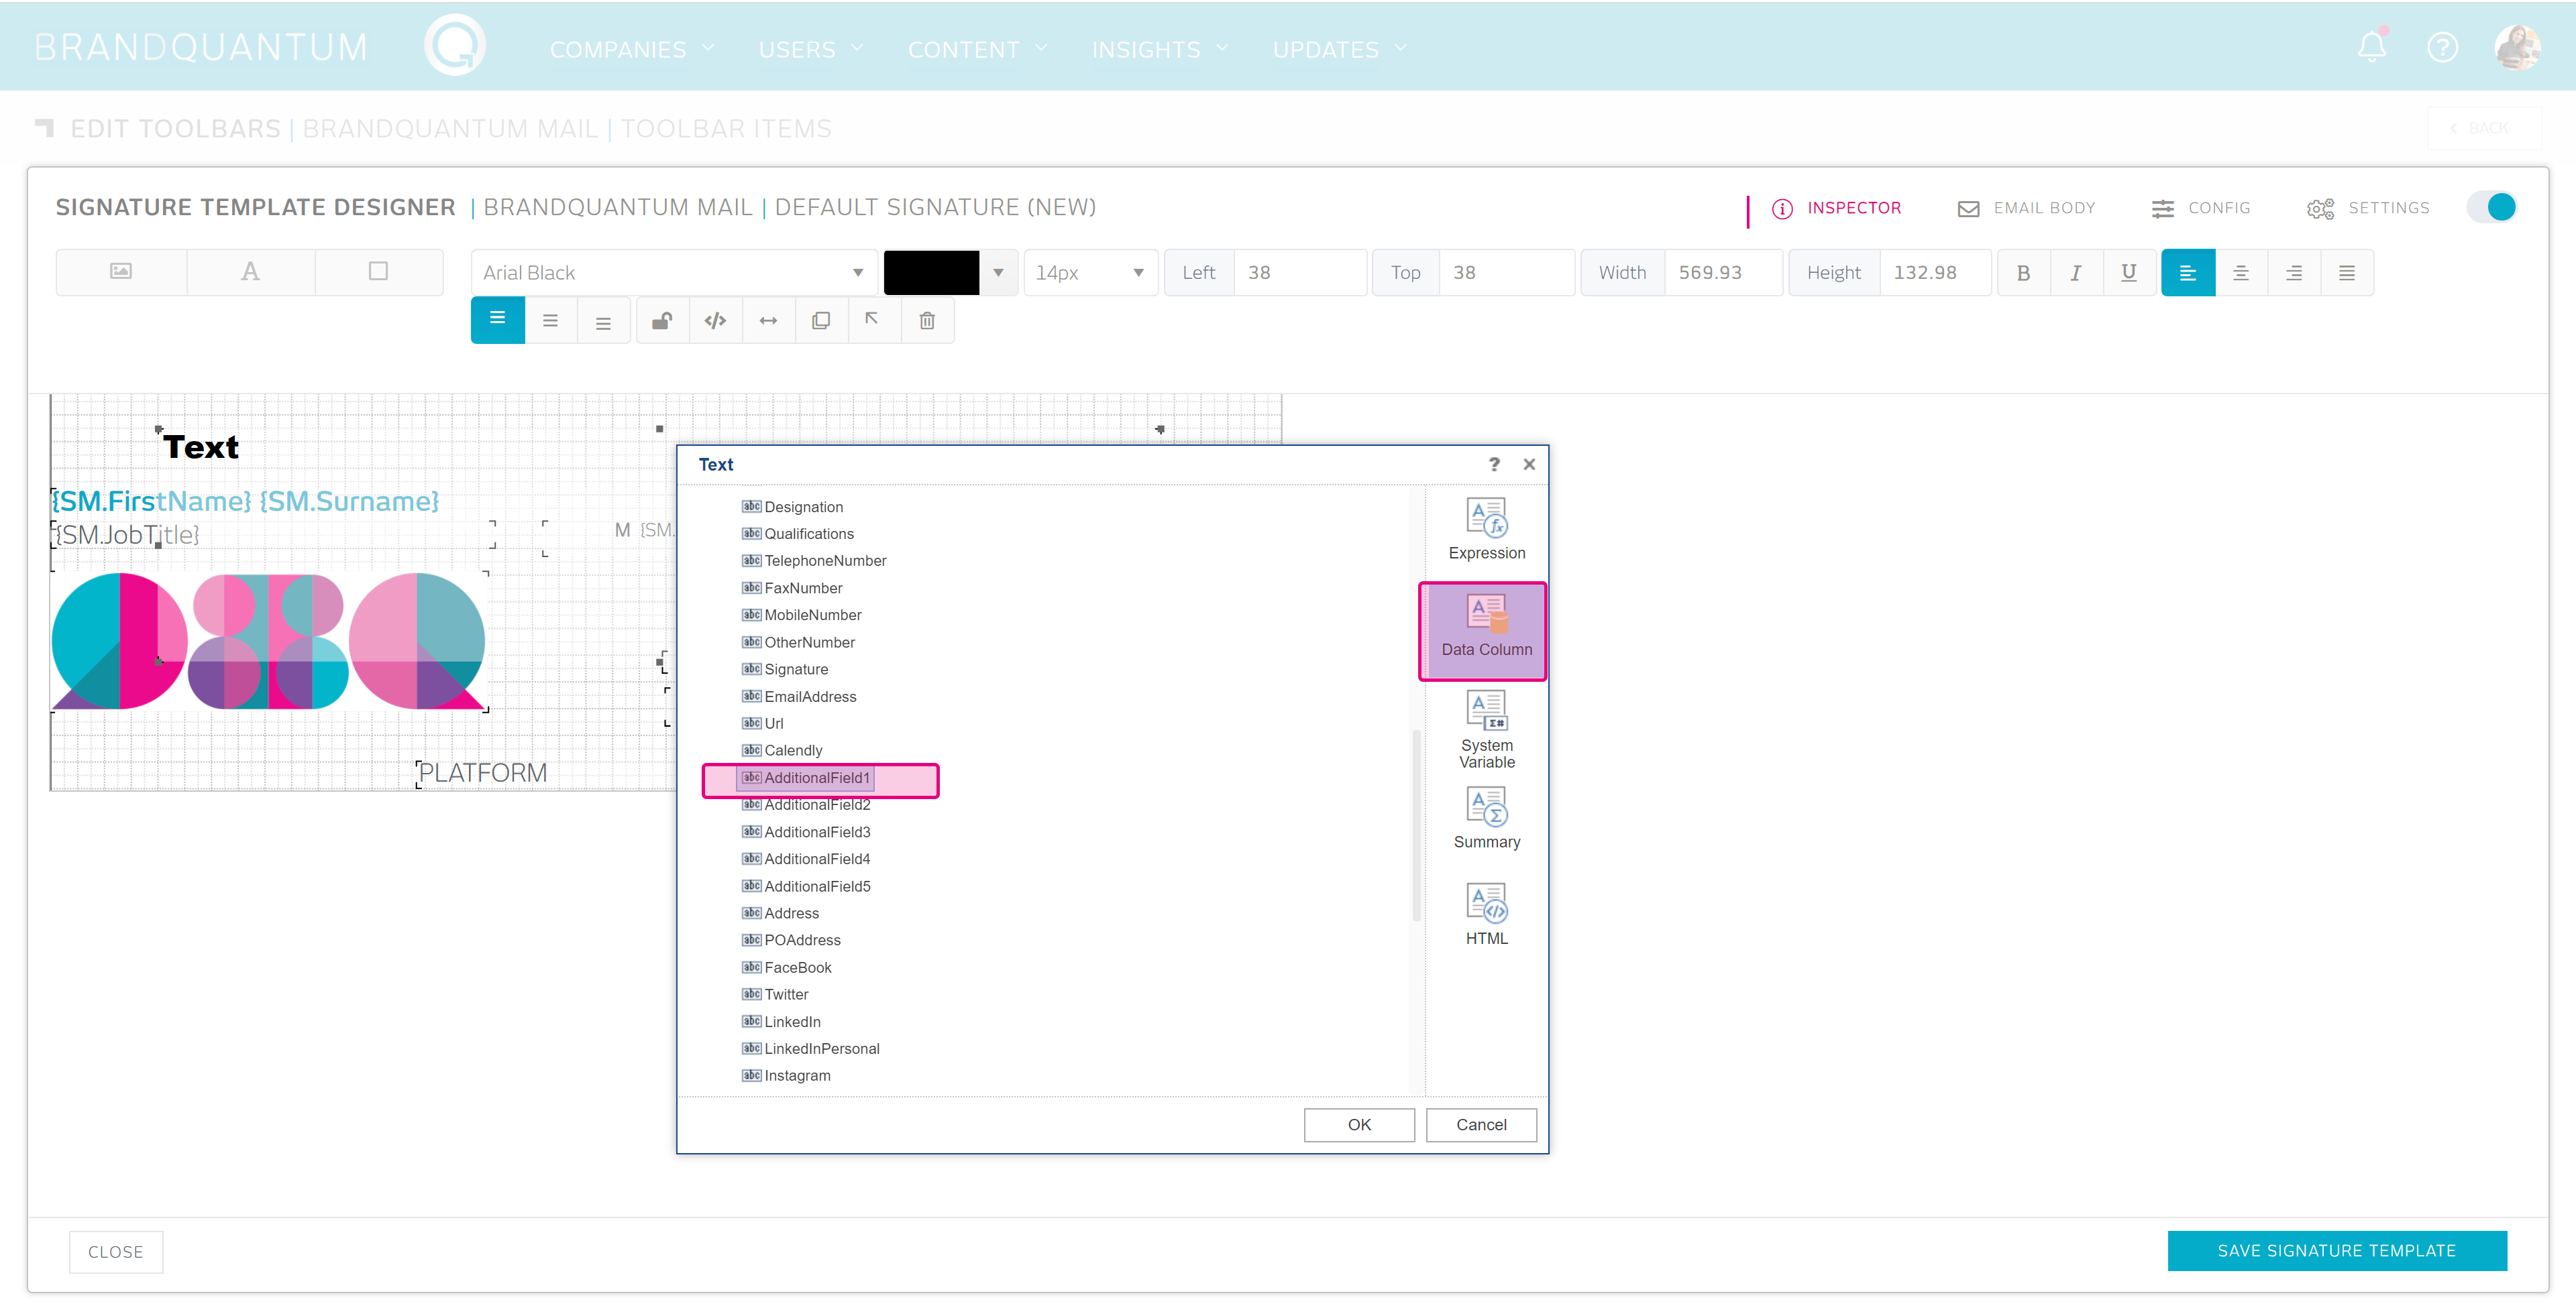The image size is (2576, 1316).
Task: Switch to the Config tab
Action: coord(2200,208)
